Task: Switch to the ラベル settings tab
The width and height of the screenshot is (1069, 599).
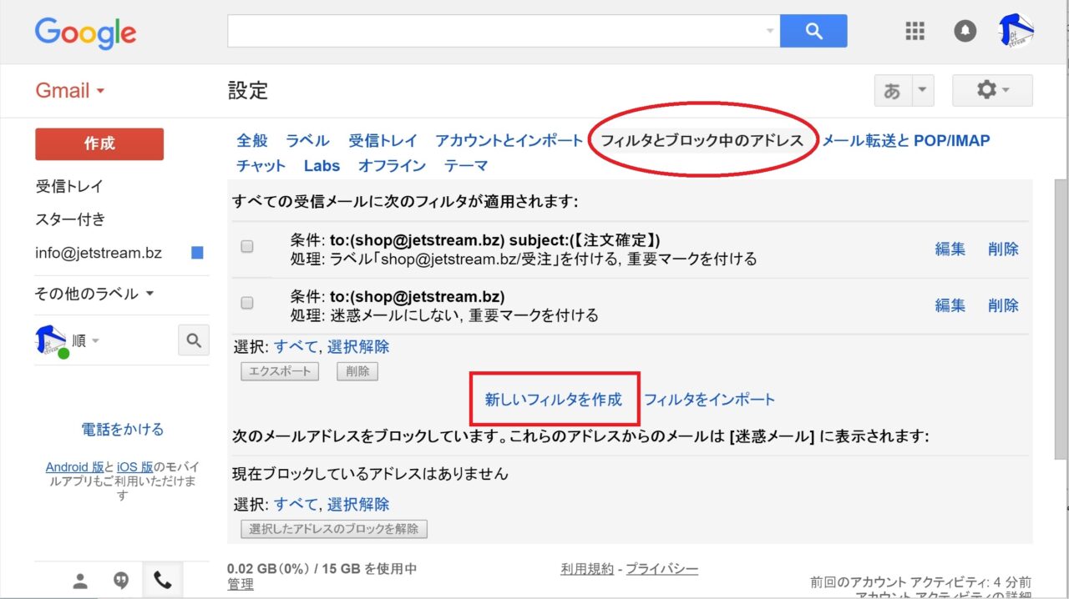Action: (x=307, y=140)
